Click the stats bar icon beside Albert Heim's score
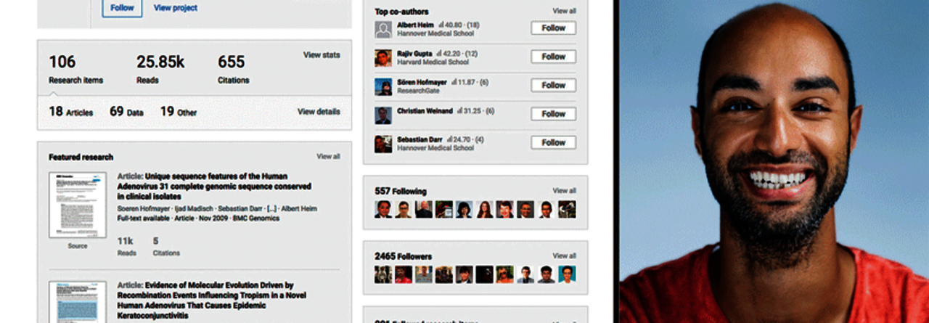Screen dimensions: 929x323 point(441,25)
